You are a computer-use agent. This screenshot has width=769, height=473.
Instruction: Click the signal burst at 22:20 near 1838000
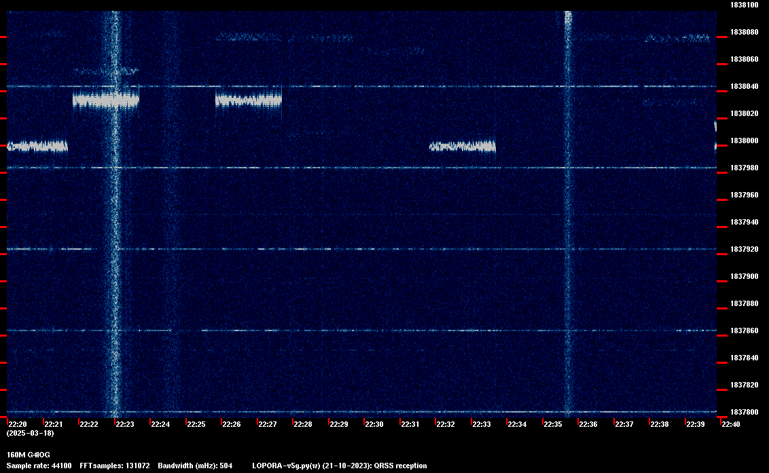pos(37,146)
